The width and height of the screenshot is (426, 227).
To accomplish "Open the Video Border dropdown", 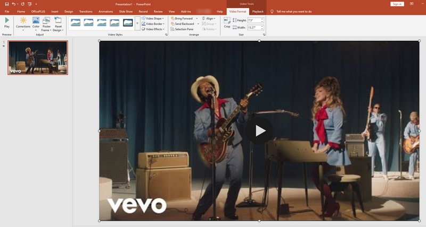I will pos(153,24).
